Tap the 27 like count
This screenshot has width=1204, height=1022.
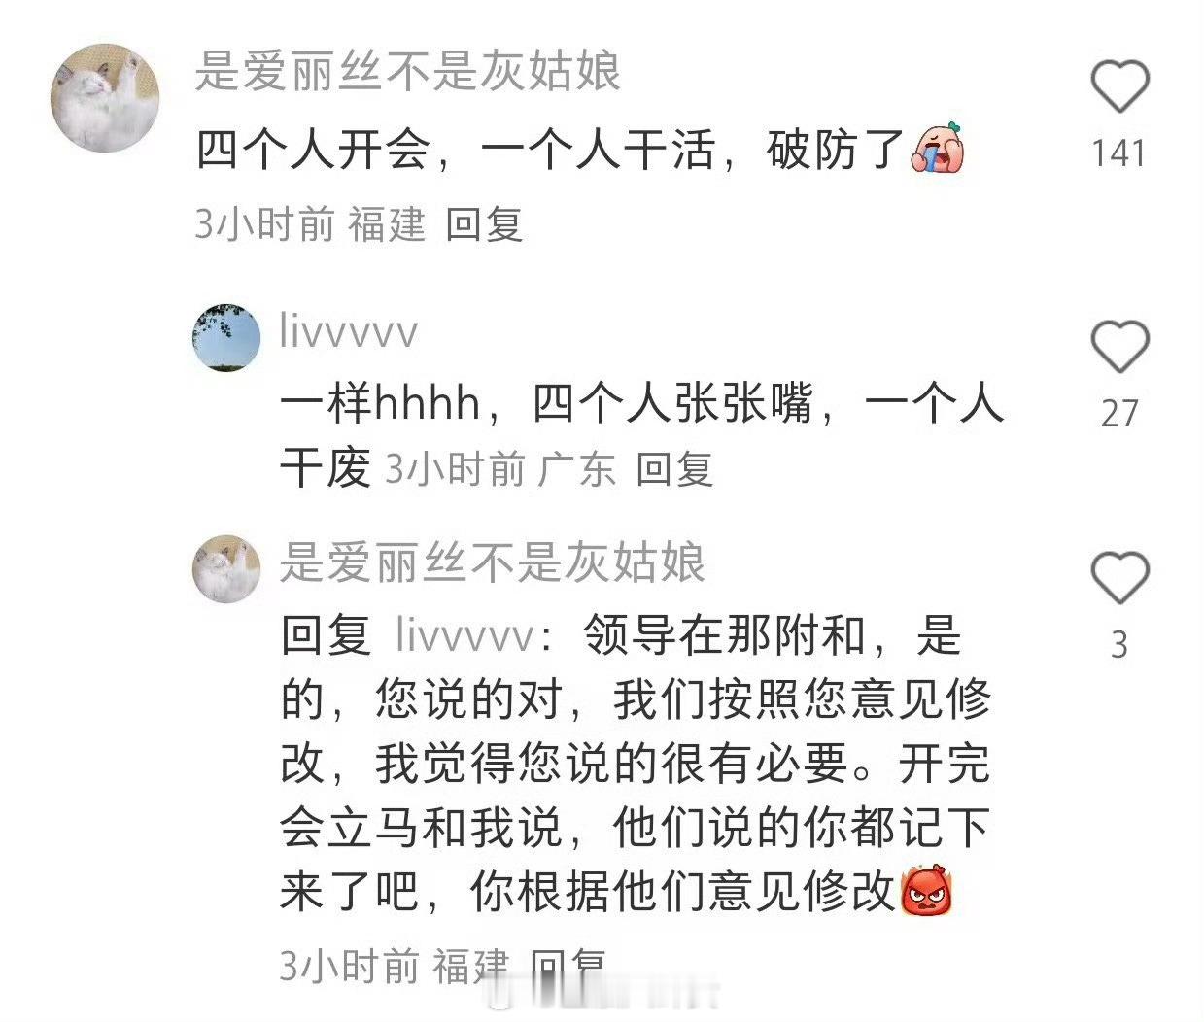pyautogui.click(x=1119, y=413)
